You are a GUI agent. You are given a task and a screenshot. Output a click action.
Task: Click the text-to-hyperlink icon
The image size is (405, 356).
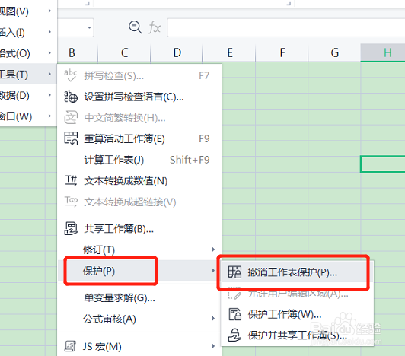pyautogui.click(x=71, y=202)
